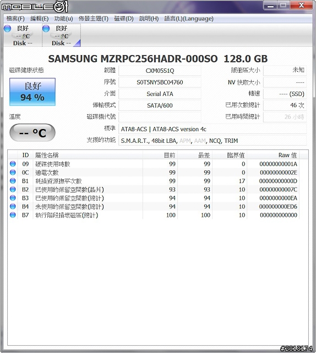Open the 說明(H) menu
Image resolution: width=316 pixels, height=353 pixels.
(149, 18)
